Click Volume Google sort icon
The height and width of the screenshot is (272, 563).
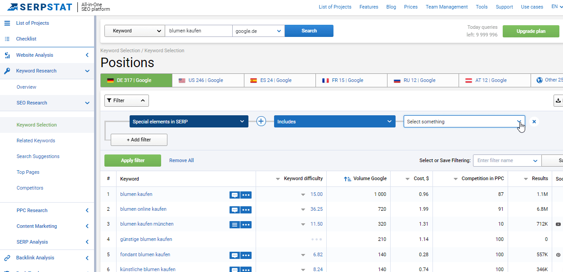(x=347, y=179)
